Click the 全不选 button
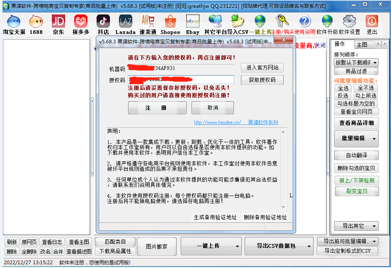391x268 pixels. tap(366, 88)
